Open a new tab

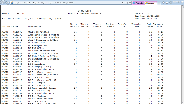159,3
